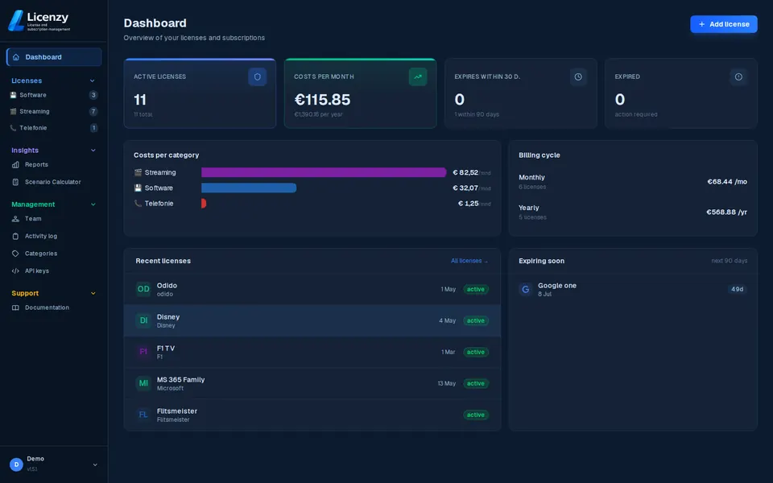Click the Expired card

[681, 93]
